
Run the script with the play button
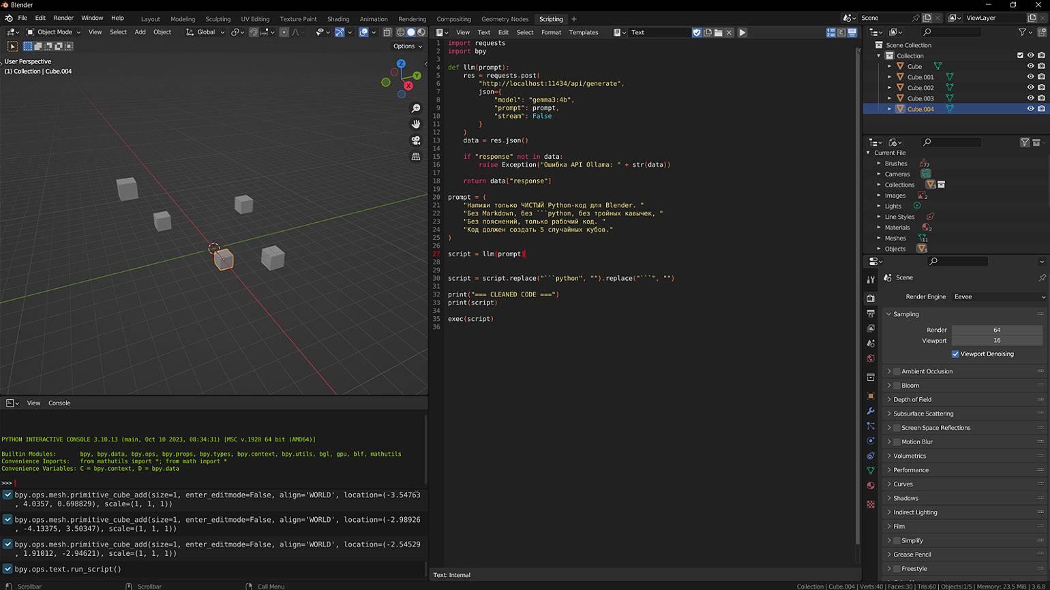[742, 32]
